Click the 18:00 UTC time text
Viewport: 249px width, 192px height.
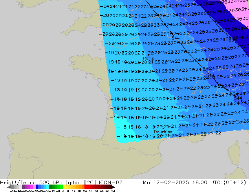(x=206, y=183)
